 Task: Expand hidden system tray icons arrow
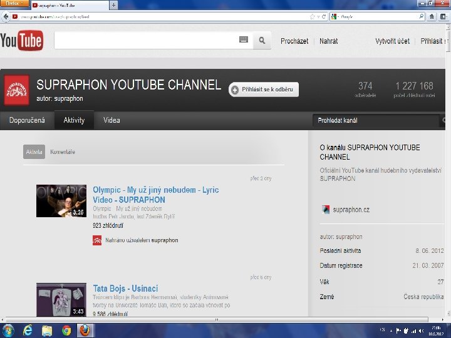point(391,331)
